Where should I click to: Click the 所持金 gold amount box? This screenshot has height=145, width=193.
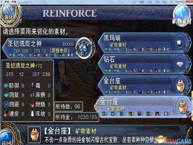(77, 117)
